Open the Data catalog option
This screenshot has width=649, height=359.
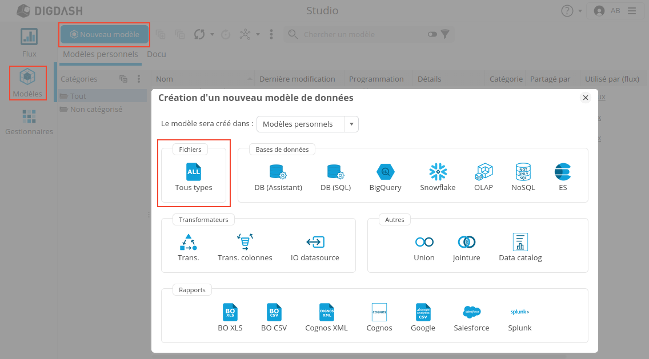(520, 243)
